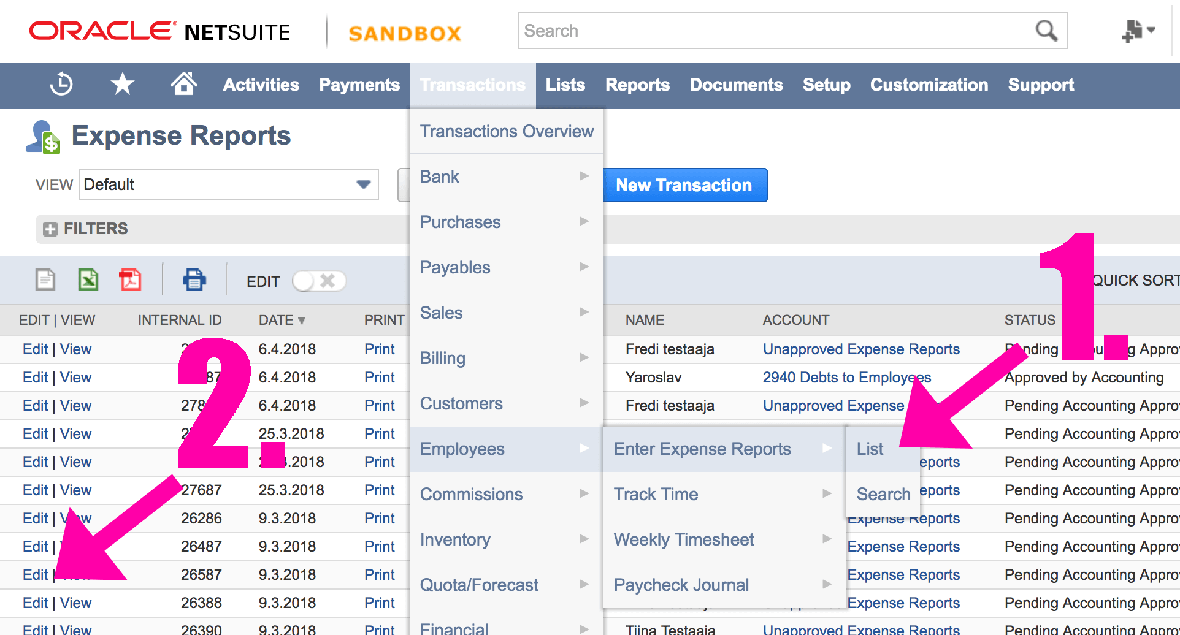
Task: Open the user role icon menu
Action: 1138,31
